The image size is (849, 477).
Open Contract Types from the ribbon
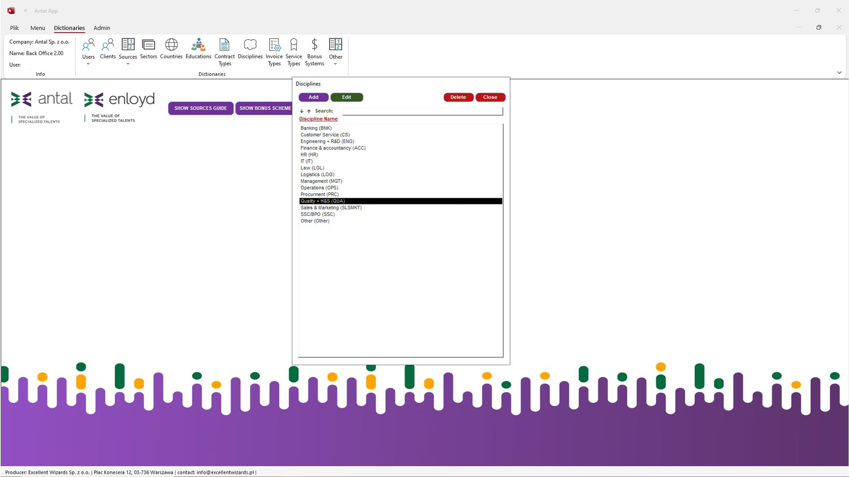[224, 51]
